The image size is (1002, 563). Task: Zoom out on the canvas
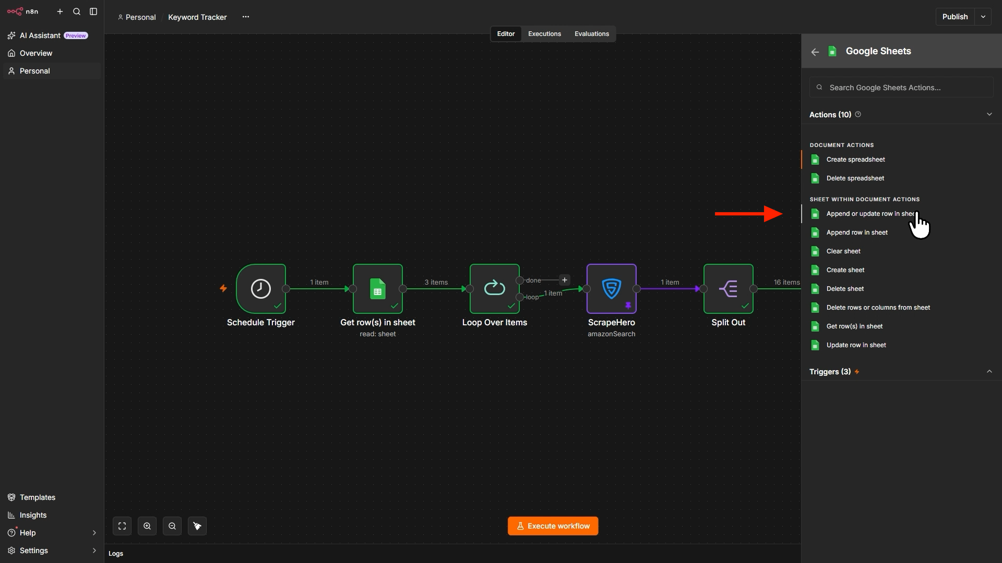click(x=172, y=526)
